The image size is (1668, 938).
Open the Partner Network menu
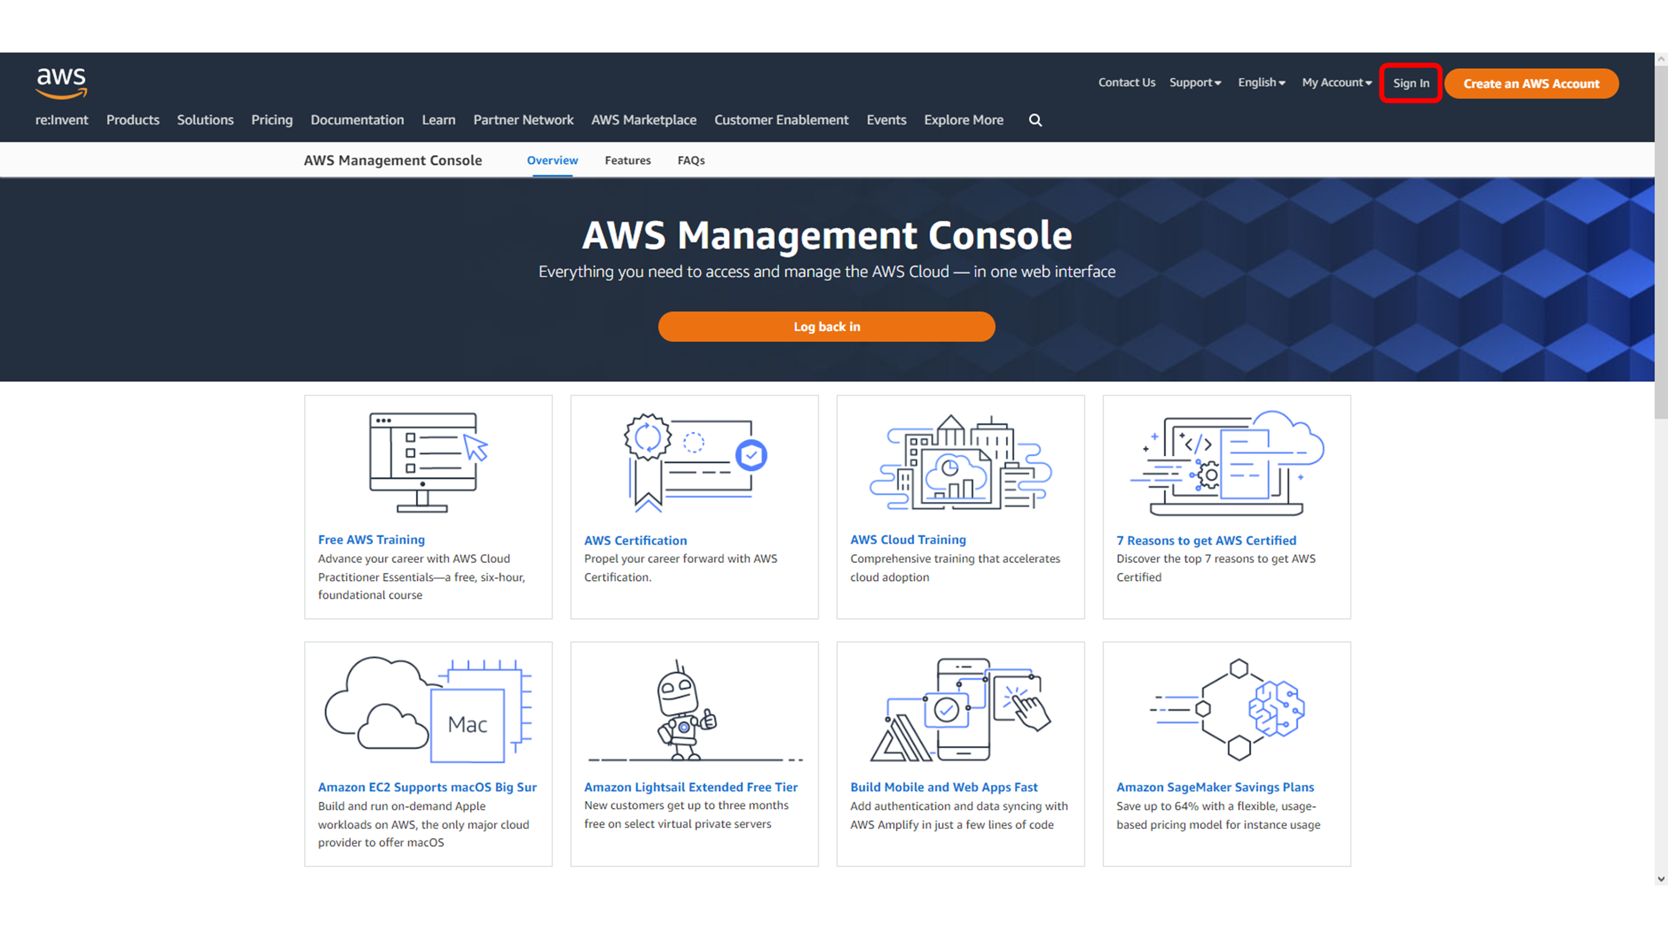(x=523, y=120)
